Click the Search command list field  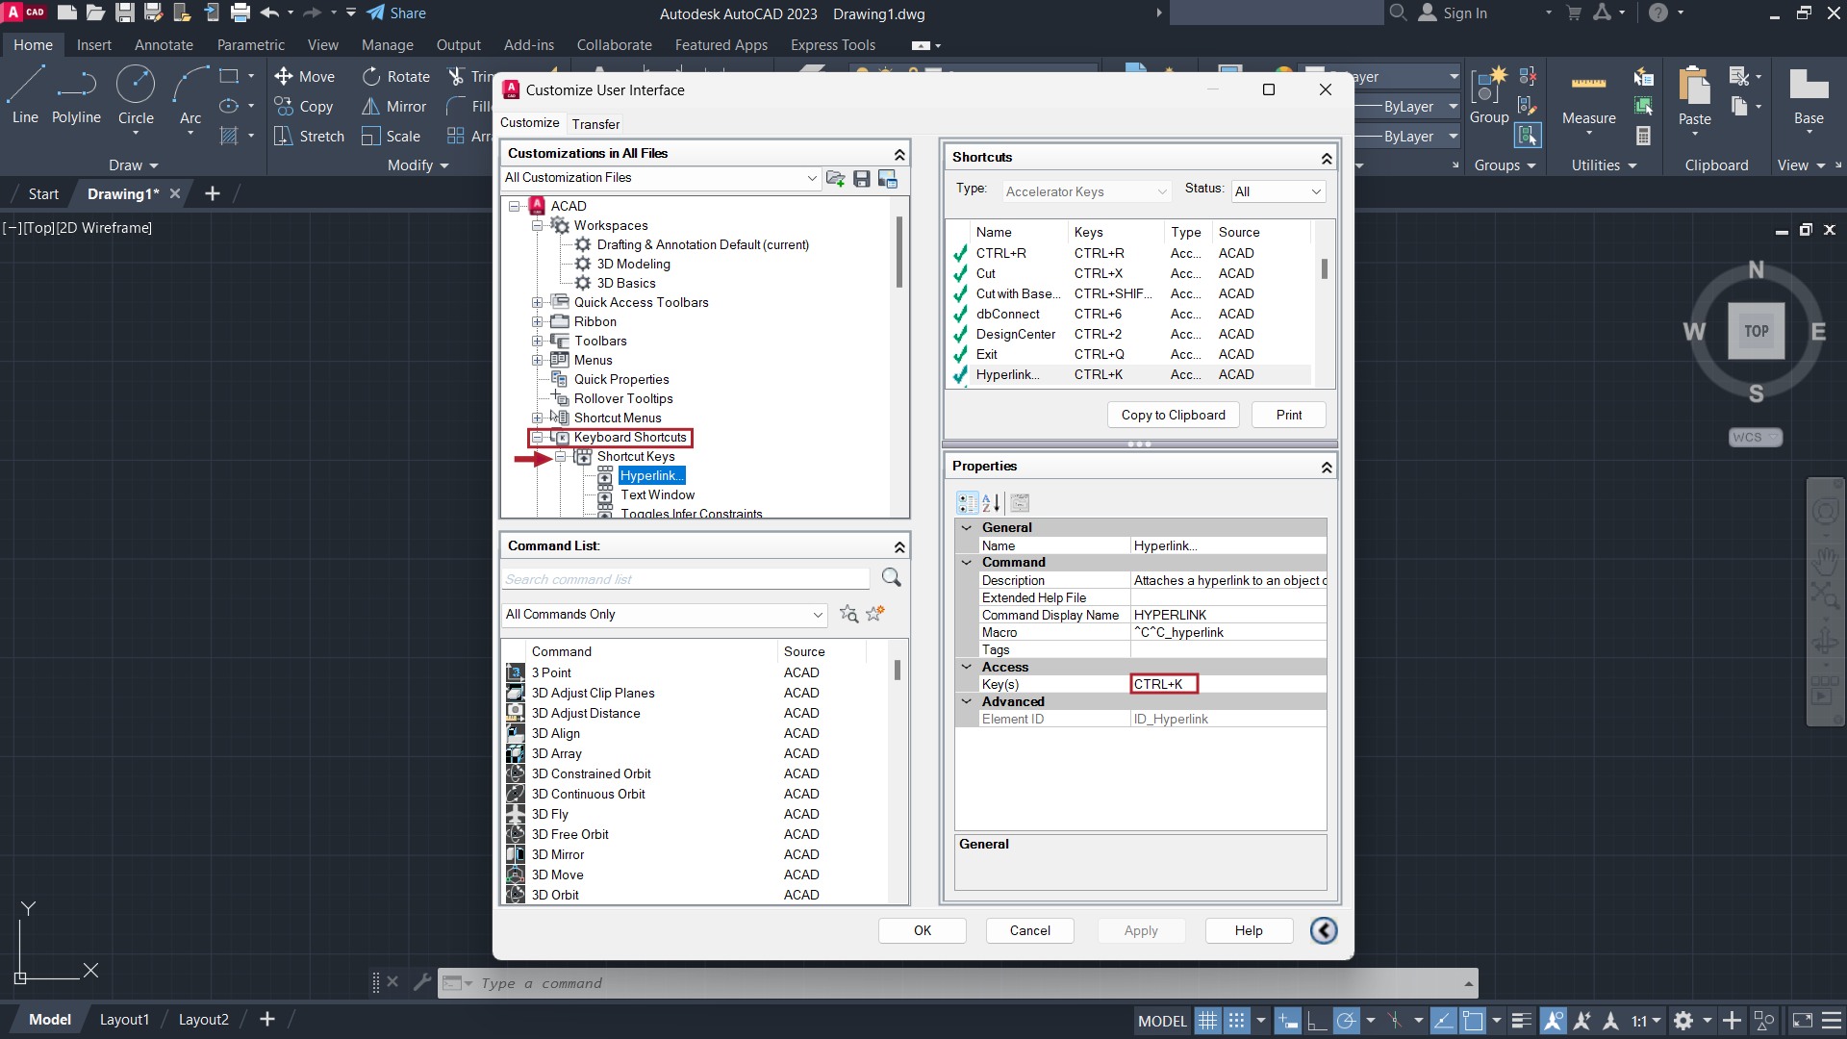point(686,578)
